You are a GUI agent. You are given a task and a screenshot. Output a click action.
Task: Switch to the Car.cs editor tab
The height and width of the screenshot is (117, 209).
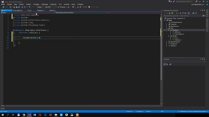[30, 10]
